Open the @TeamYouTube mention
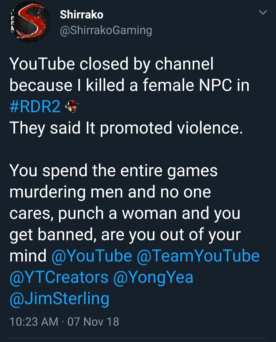The image size is (276, 342). (198, 256)
